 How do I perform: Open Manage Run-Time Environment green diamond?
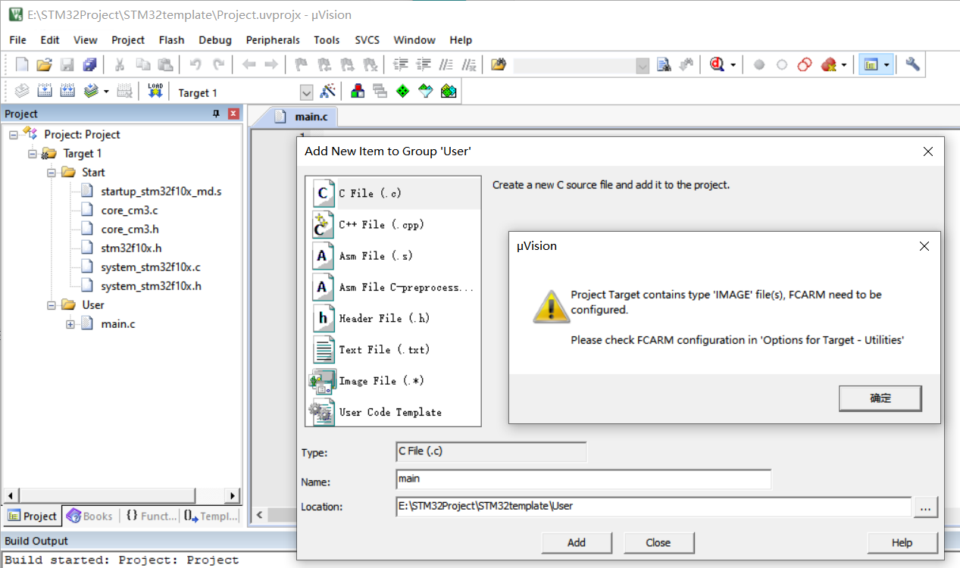(x=403, y=92)
